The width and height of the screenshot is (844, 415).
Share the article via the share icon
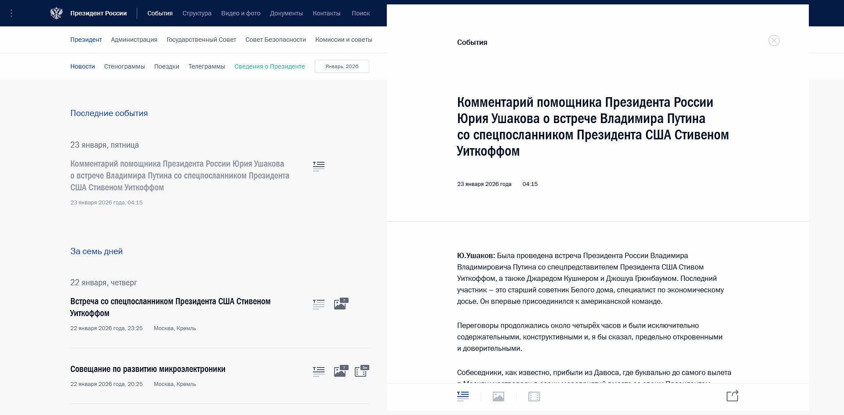click(x=732, y=396)
